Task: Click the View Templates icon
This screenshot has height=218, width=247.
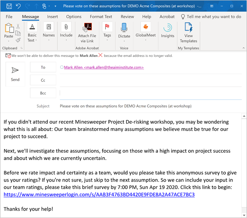Action: click(x=188, y=33)
